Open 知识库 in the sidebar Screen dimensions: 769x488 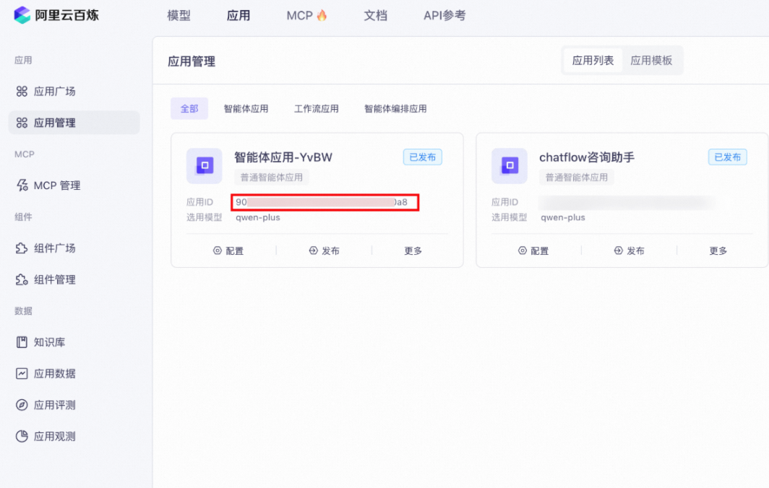(49, 342)
